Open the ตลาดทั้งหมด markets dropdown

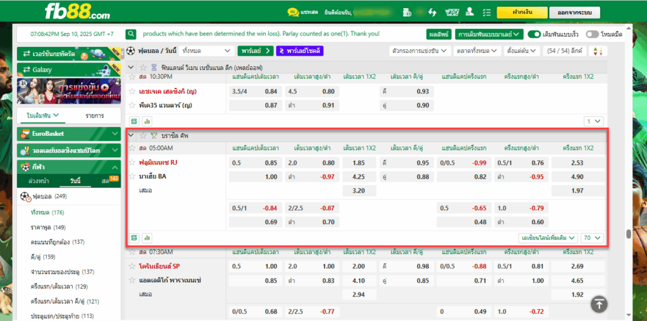tap(477, 51)
